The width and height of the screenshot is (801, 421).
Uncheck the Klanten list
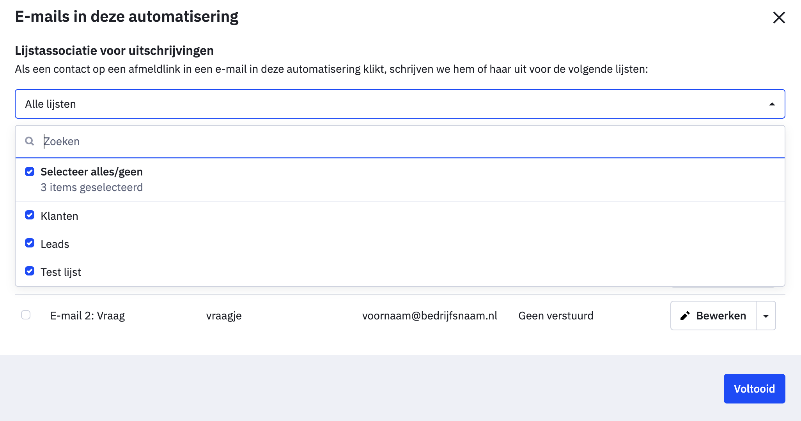[30, 215]
